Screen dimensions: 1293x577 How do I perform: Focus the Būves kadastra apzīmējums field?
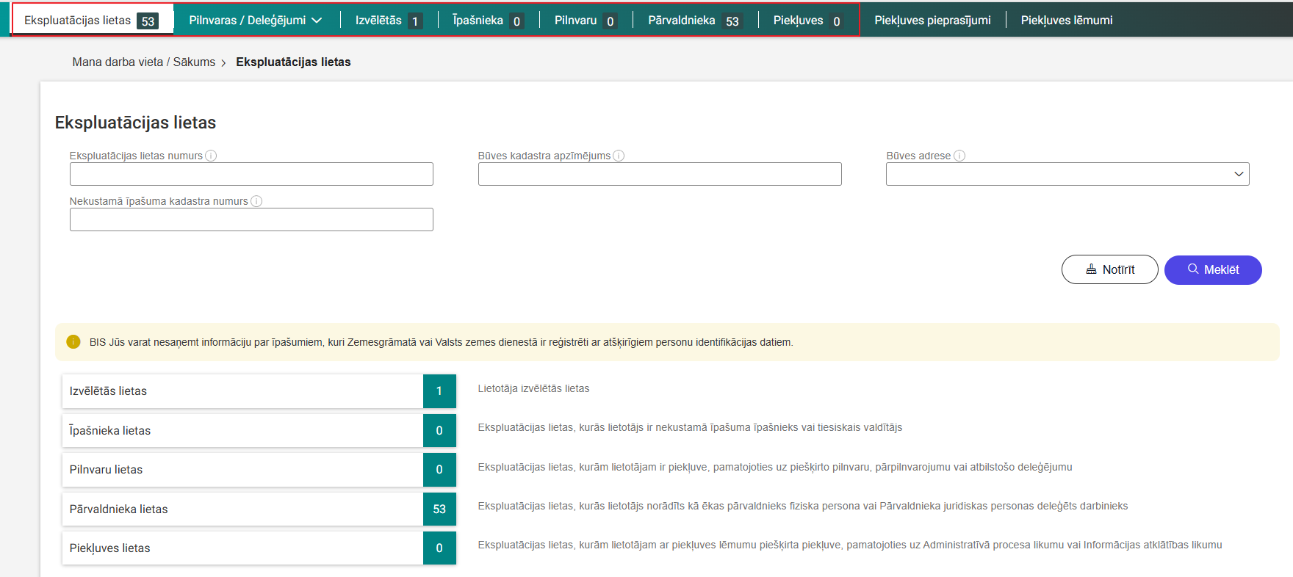(659, 174)
